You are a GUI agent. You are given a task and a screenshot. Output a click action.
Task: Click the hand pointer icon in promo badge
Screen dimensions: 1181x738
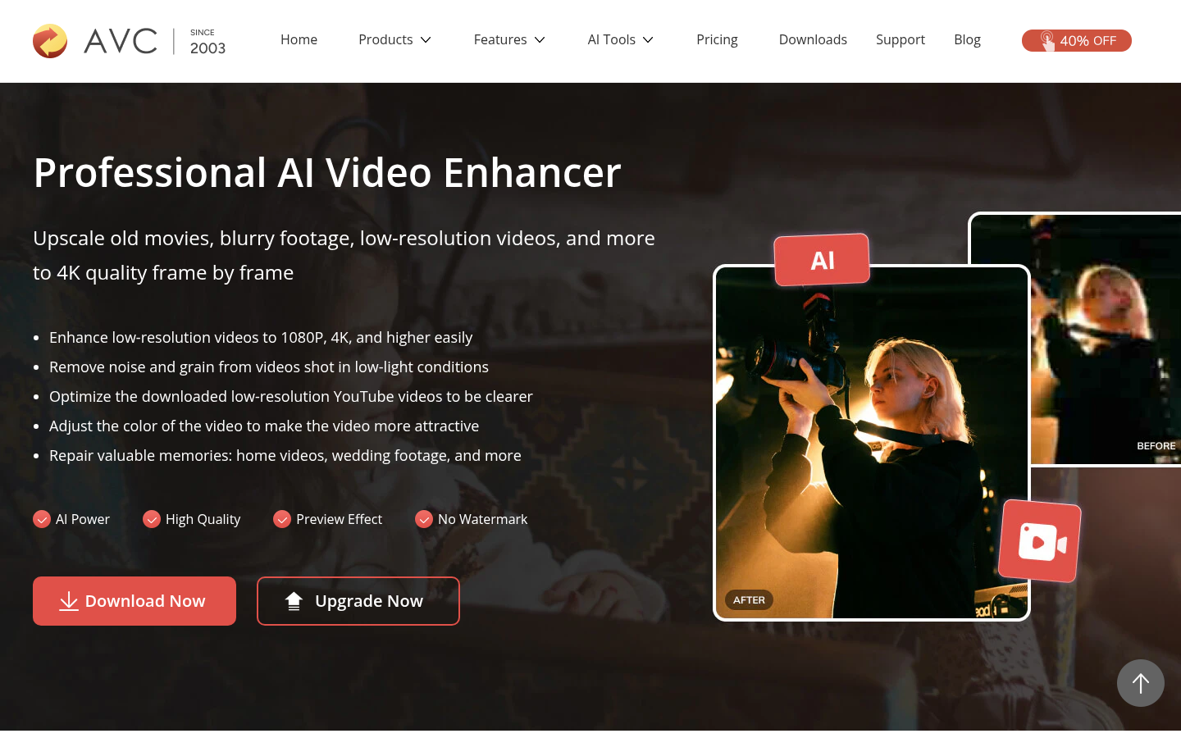[1047, 40]
